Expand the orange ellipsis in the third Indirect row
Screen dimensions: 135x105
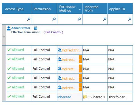click(80, 69)
